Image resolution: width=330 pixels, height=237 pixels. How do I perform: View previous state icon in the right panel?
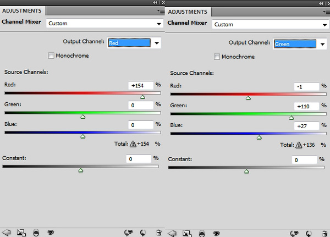(x=294, y=233)
